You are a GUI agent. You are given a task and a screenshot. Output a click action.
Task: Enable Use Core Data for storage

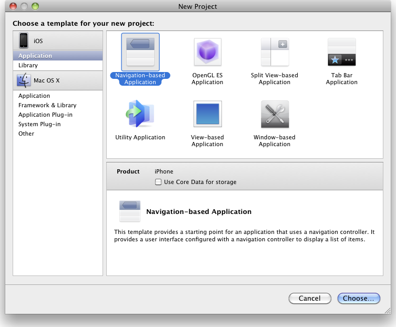point(158,182)
